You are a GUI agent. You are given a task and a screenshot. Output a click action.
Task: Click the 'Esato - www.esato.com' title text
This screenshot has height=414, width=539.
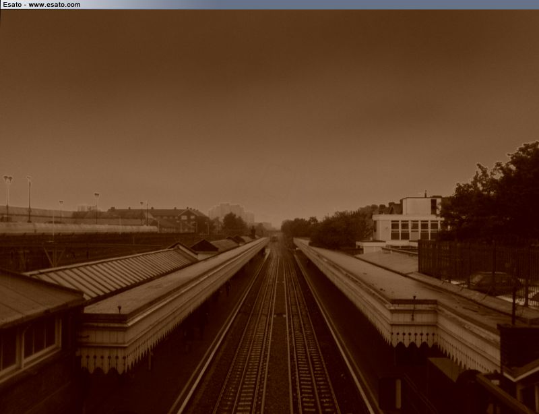tap(42, 5)
